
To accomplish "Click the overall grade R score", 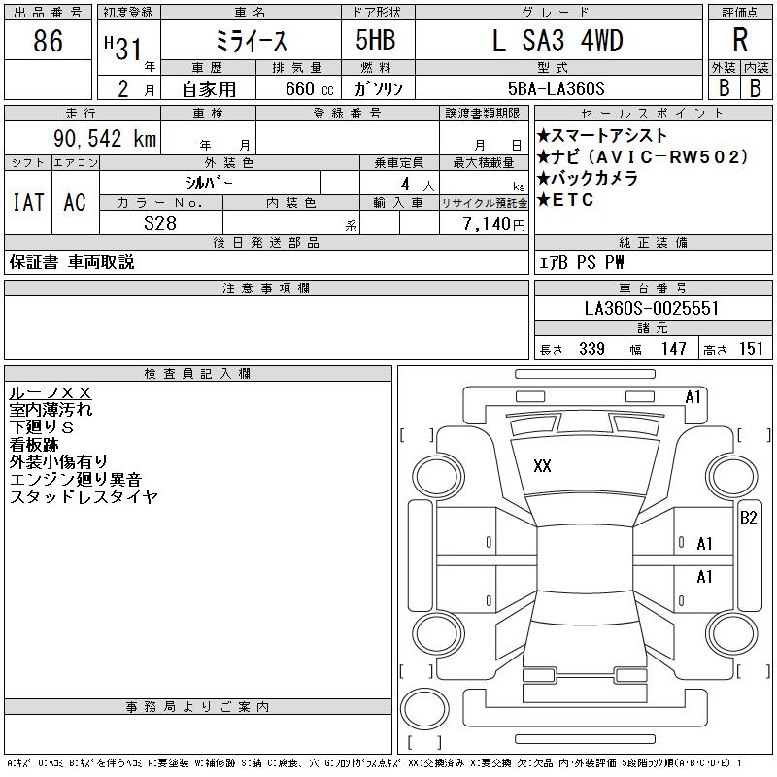I will (740, 41).
